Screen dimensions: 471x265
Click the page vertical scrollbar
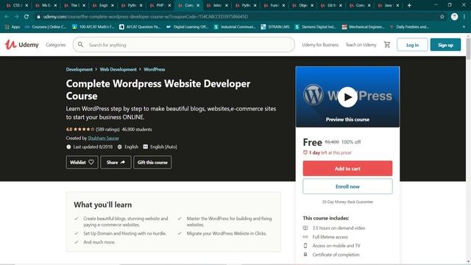468,48
